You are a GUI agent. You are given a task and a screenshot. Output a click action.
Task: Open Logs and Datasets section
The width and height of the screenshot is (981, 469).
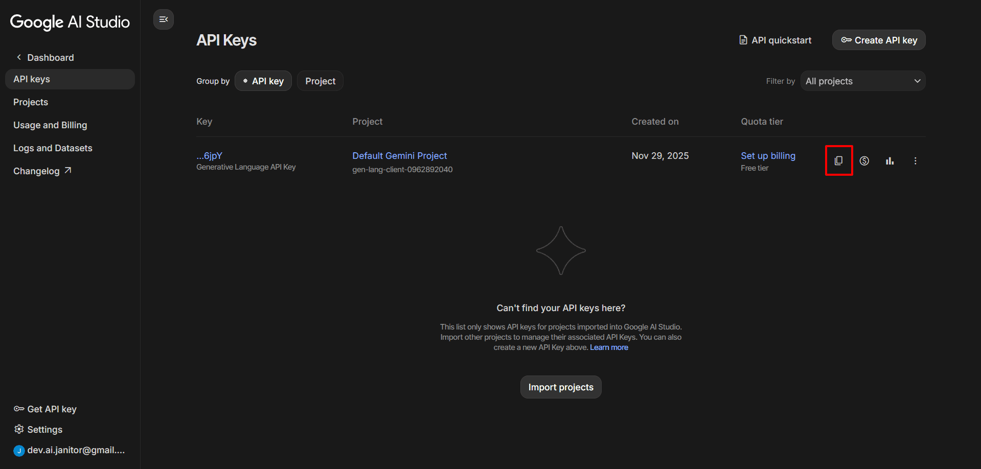[x=53, y=148]
